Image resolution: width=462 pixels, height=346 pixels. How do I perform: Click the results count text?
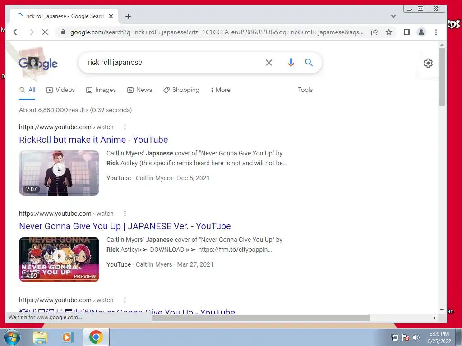[x=75, y=110]
